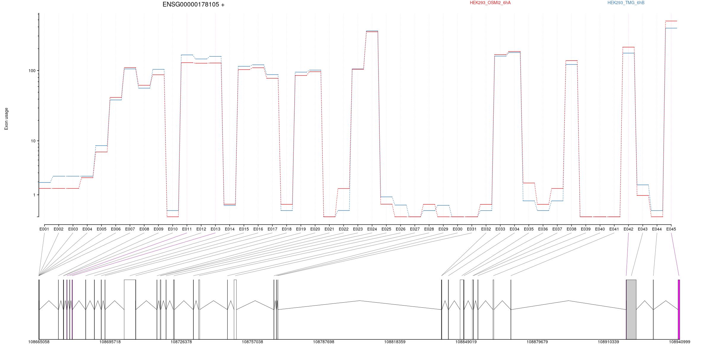Click exon label E007
The width and height of the screenshot is (712, 356).
coord(130,229)
